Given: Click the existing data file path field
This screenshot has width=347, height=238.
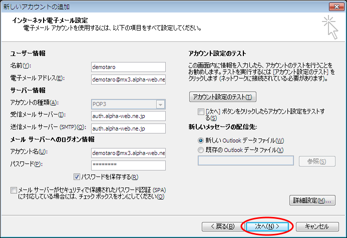Looking at the screenshot, I should 246,160.
